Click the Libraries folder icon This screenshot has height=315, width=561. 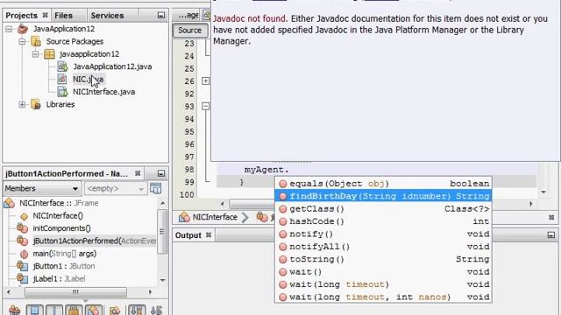pos(36,104)
